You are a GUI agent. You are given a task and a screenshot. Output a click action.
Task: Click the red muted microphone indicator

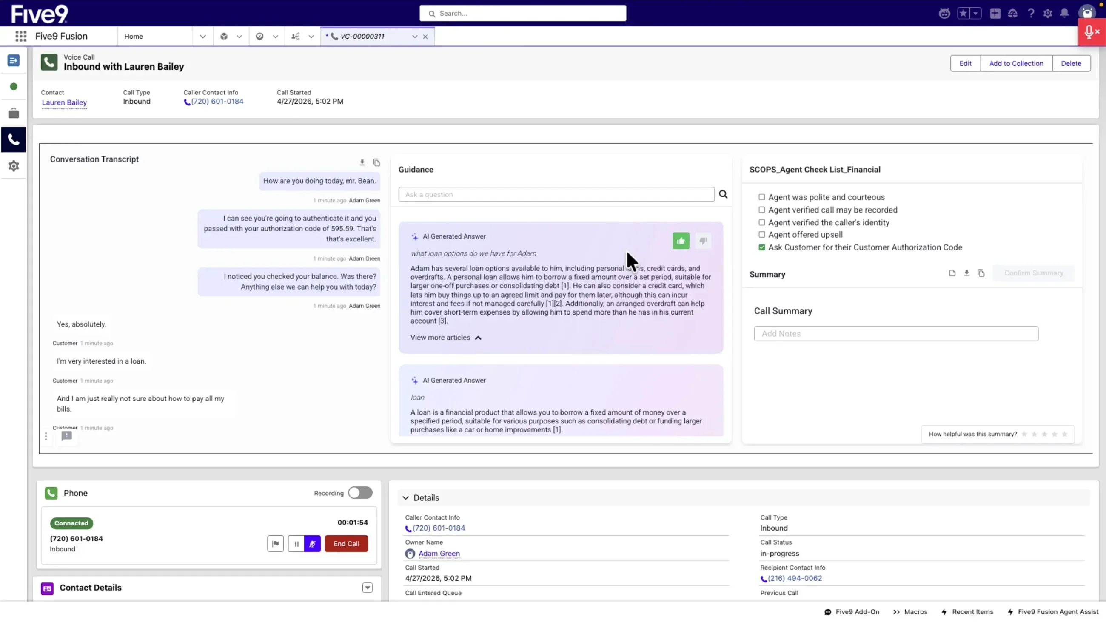[x=1092, y=32]
